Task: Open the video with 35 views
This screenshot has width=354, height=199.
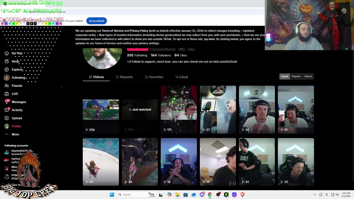Action: [x=257, y=109]
